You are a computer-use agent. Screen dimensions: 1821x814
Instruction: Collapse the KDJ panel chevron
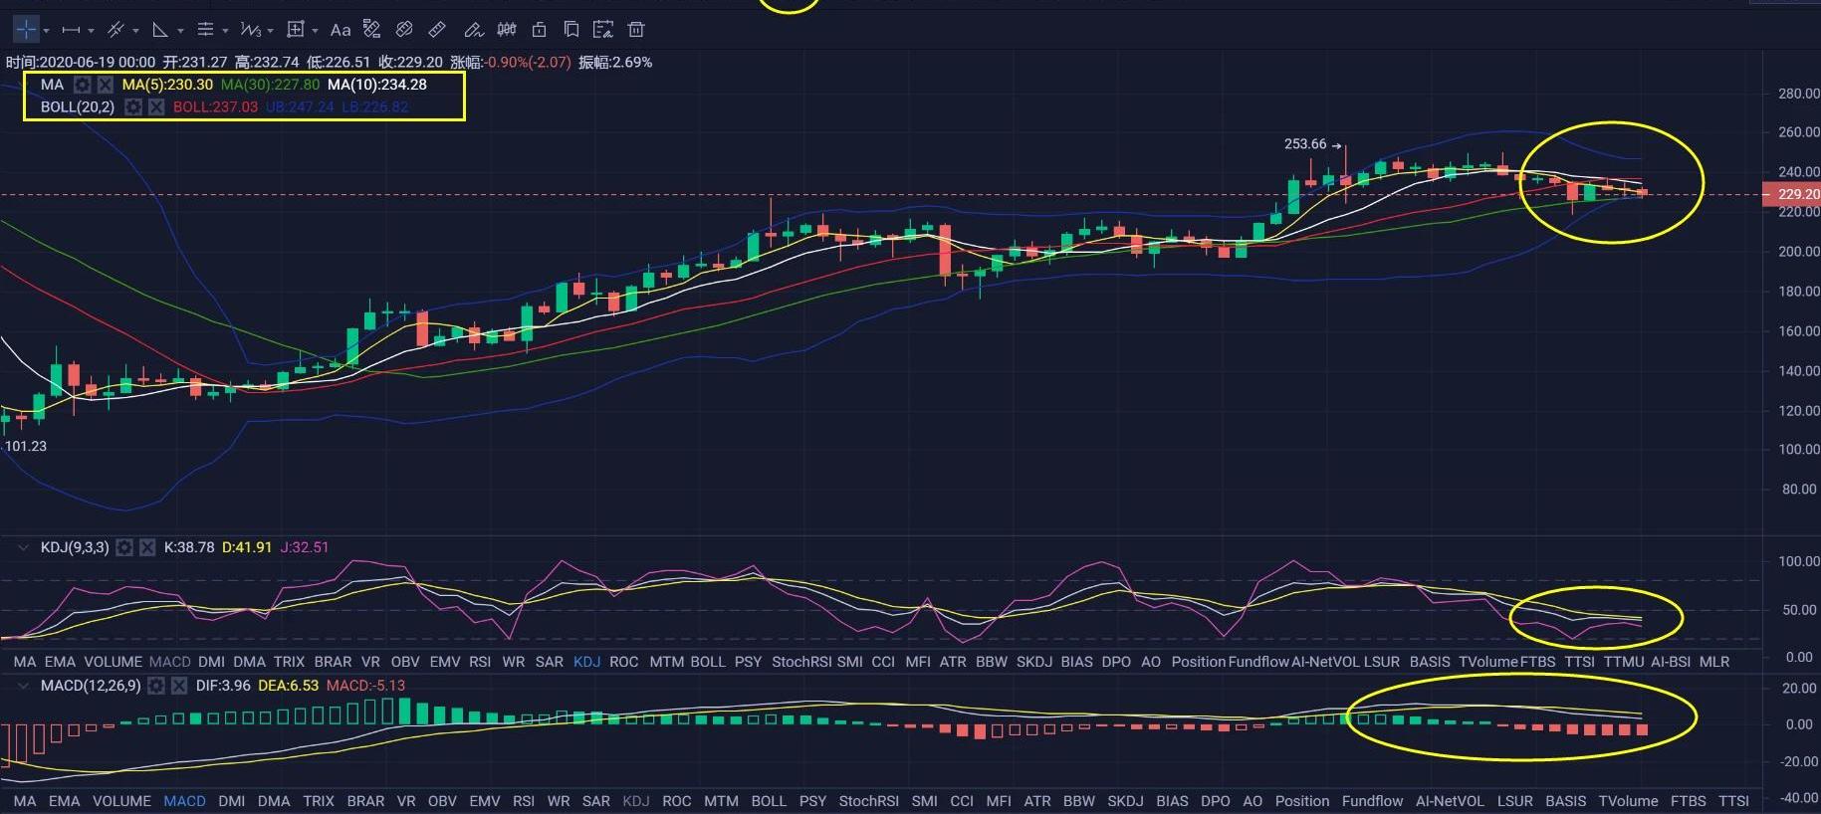click(22, 547)
